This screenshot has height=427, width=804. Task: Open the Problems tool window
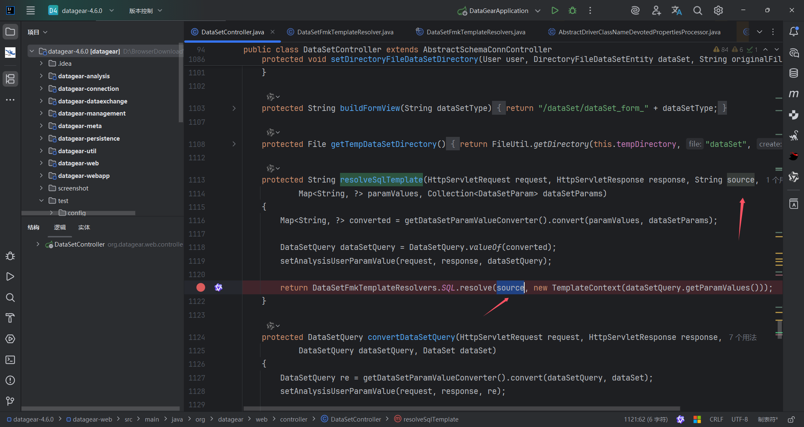(10, 380)
